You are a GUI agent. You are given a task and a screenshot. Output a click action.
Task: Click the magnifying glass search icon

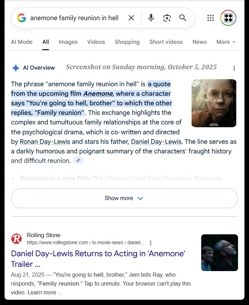(183, 18)
